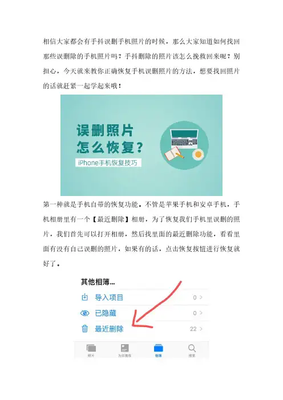Viewport: 283px width, 400px height.
Task: Tap the trash can icon beside 最近删除
Action: click(x=84, y=329)
